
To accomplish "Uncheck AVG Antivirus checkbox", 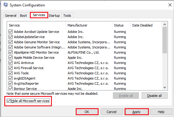I will tap(11, 63).
